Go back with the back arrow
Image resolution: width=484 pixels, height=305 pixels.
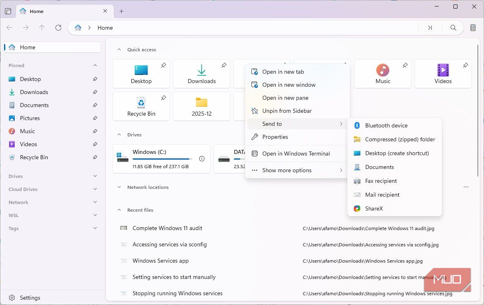click(9, 28)
